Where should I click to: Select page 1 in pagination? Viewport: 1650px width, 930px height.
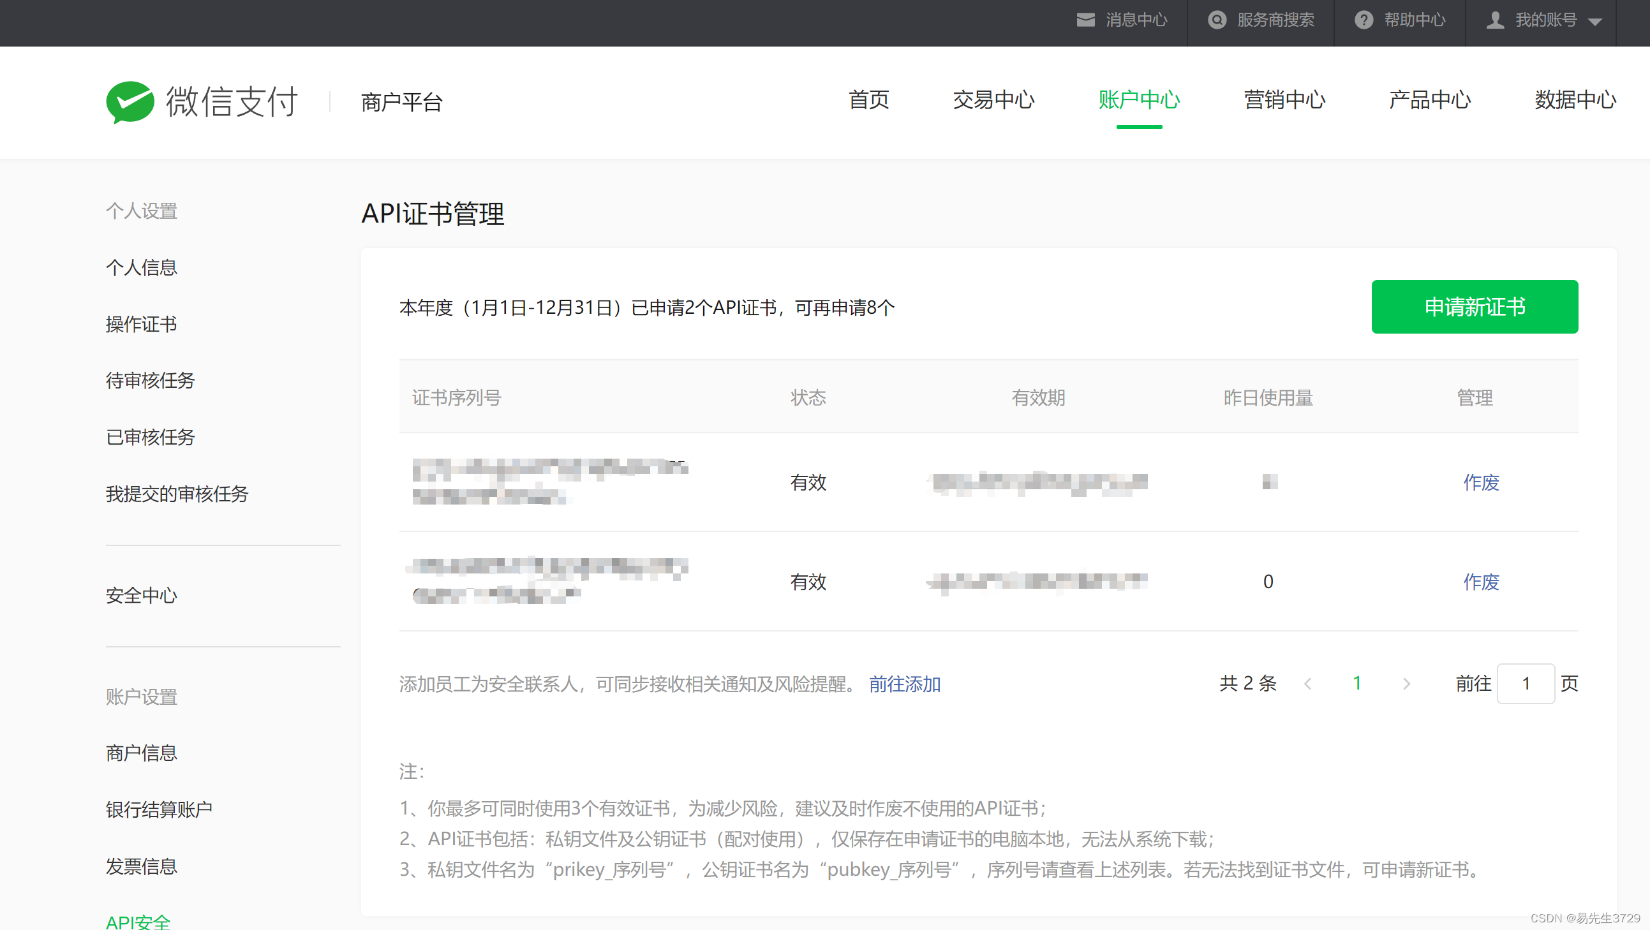point(1356,683)
